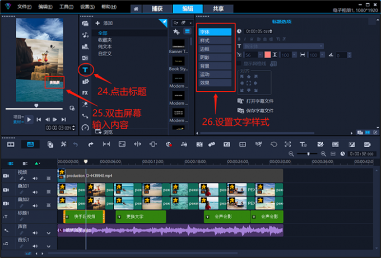Open the 设置 menu
381x258 pixels.
point(87,7)
